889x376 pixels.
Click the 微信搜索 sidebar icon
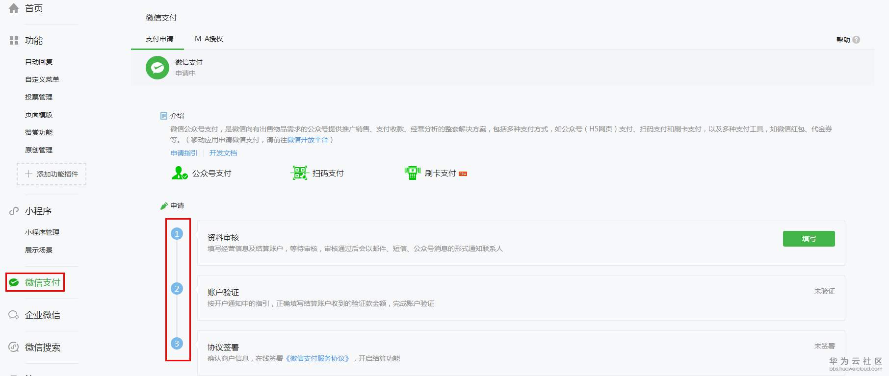click(14, 347)
